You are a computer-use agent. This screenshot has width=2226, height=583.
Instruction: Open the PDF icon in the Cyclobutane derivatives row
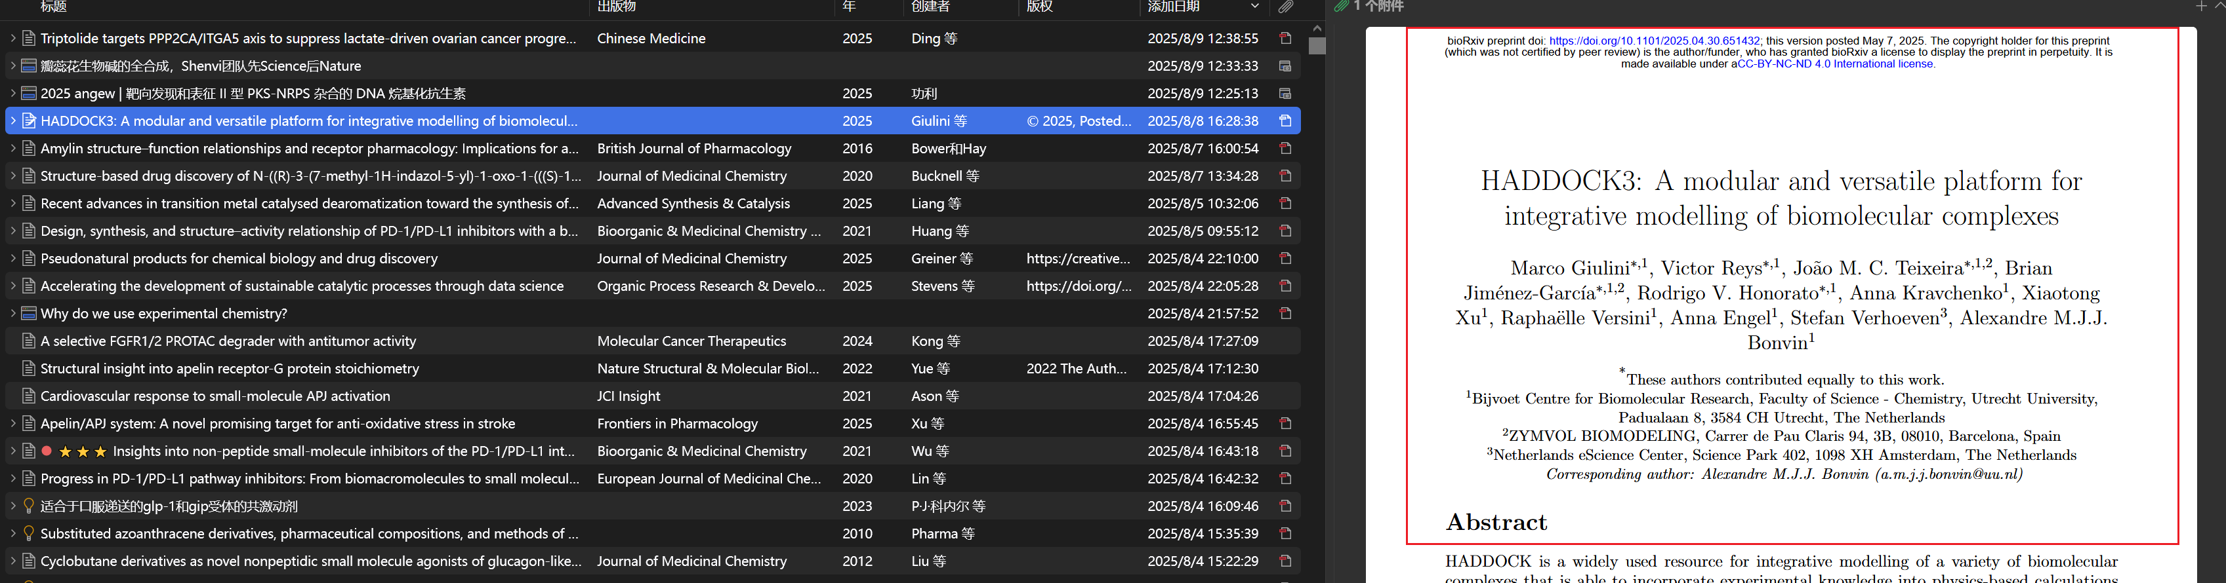pos(1285,561)
